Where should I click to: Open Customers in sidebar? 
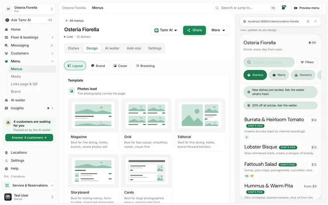[29, 53]
